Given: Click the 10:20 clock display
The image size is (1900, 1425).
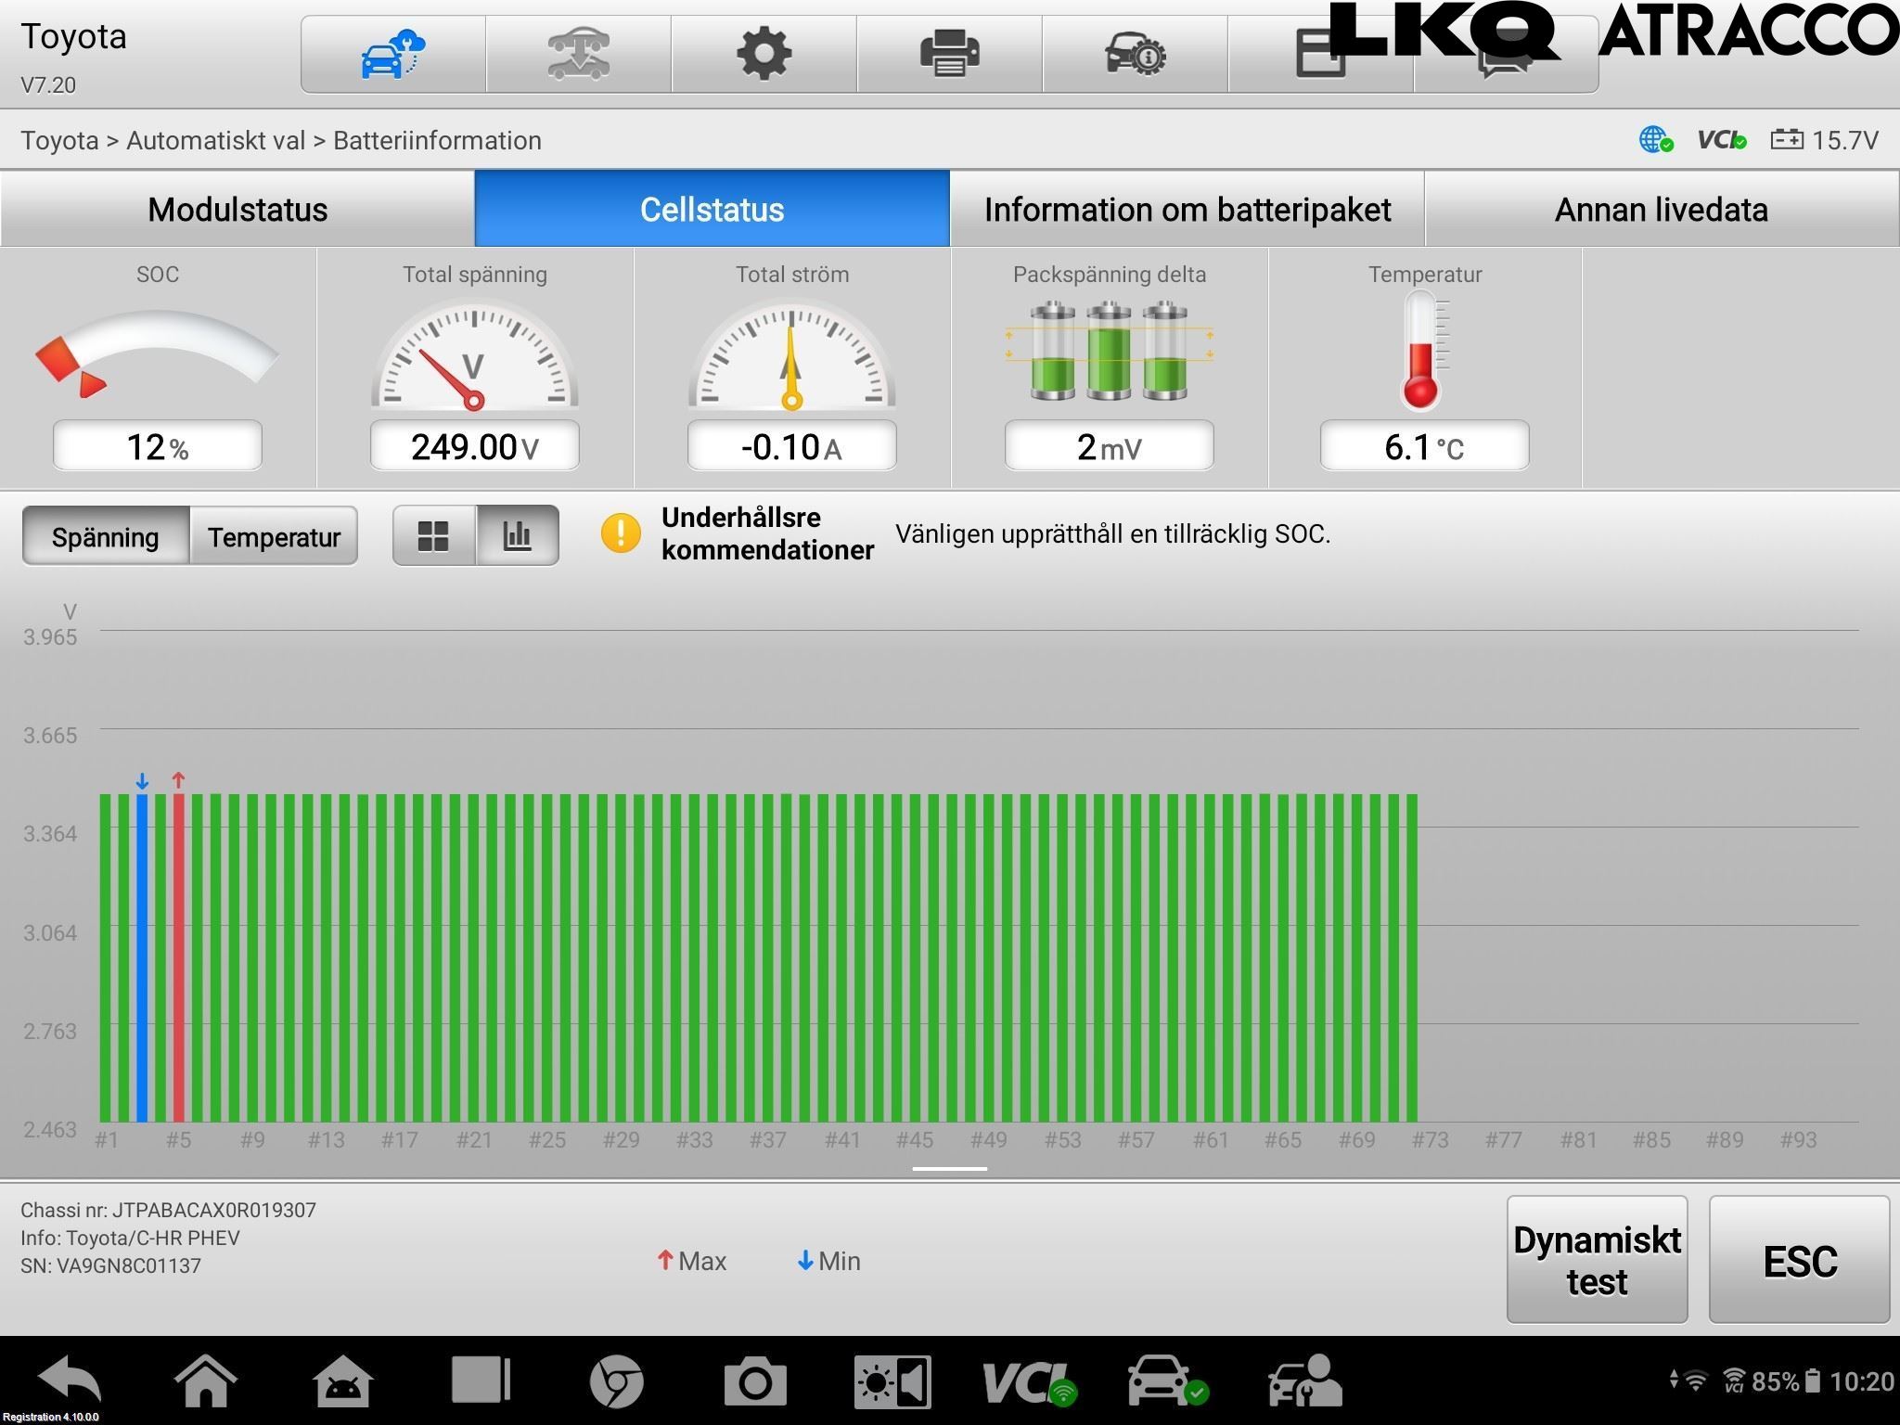Looking at the screenshot, I should (1862, 1381).
